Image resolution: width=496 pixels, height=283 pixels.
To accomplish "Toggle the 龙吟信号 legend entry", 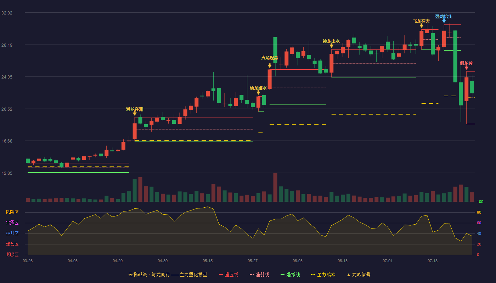I will (x=359, y=275).
